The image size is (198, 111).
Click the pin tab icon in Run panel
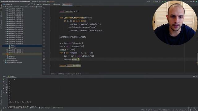3,92
